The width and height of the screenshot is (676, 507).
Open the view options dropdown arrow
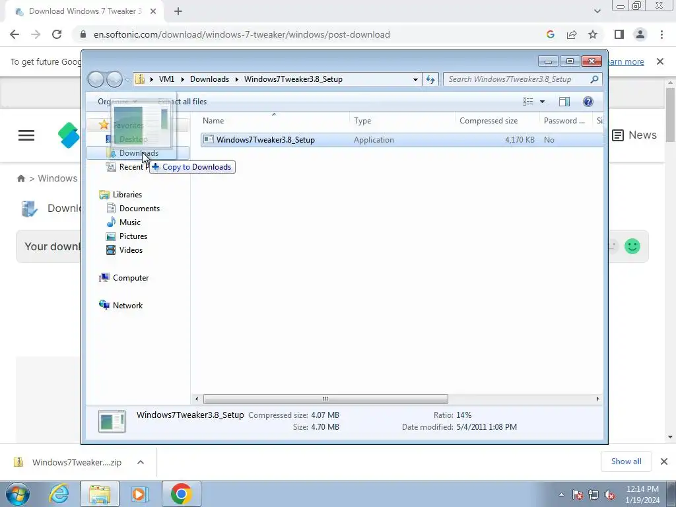(x=543, y=102)
